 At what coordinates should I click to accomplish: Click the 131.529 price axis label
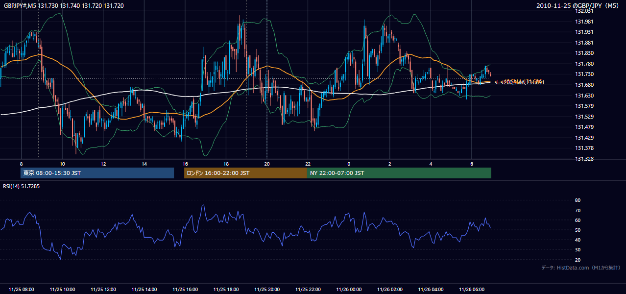(x=584, y=117)
